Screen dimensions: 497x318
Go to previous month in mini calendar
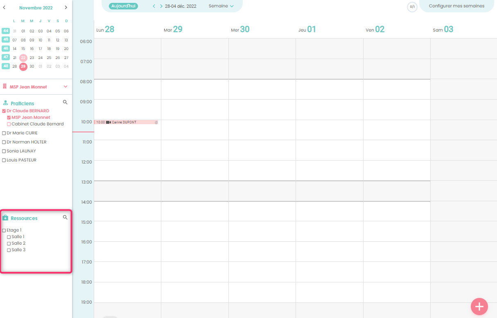pyautogui.click(x=4, y=7)
